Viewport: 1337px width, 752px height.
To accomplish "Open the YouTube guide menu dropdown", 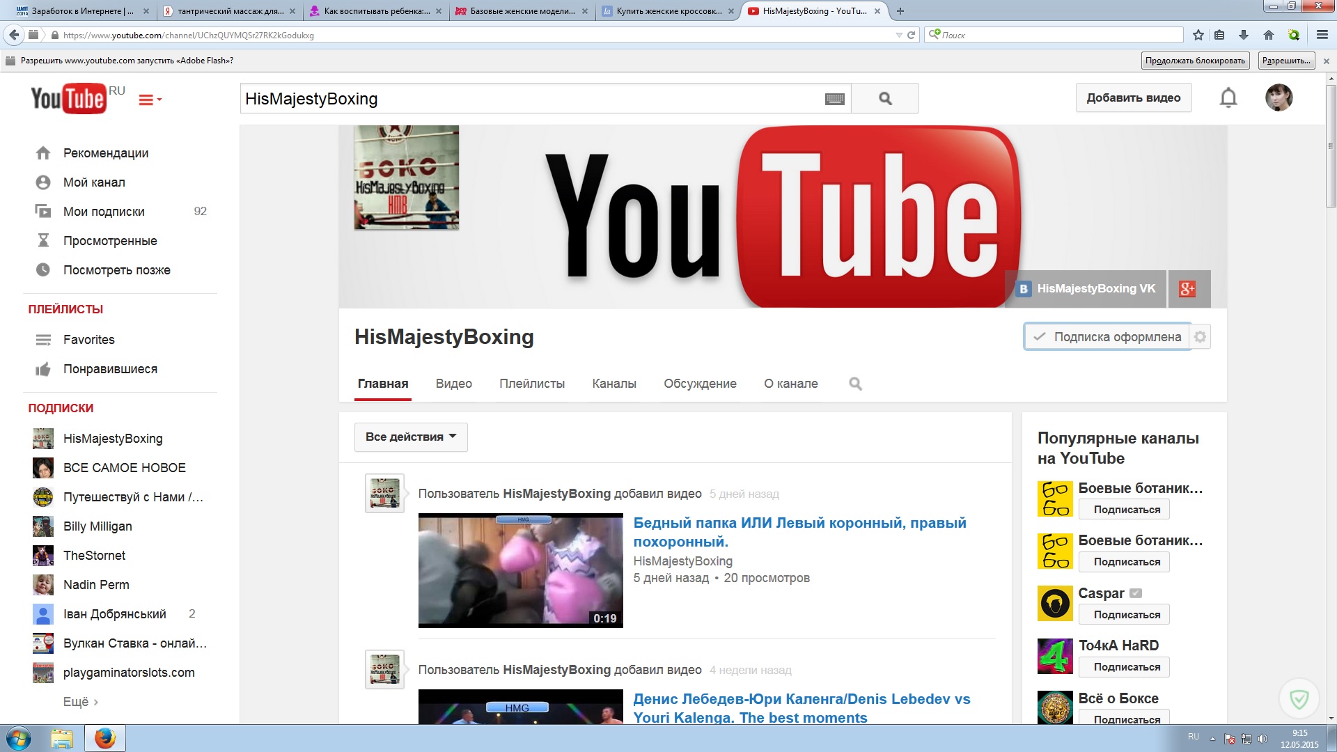I will 149,100.
